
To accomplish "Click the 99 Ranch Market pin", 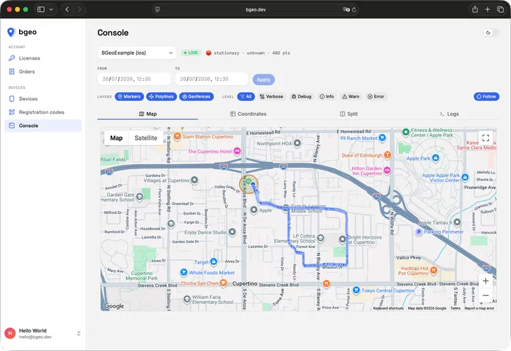I will point(382,138).
